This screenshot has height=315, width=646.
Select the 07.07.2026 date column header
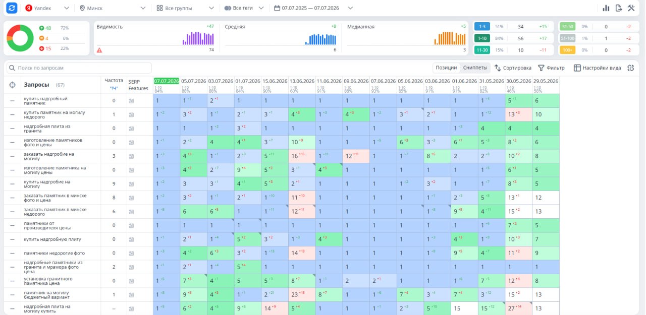tap(167, 81)
